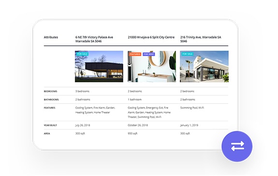Click the purple compare arrows circle icon
This screenshot has width=278, height=176.
point(237,147)
